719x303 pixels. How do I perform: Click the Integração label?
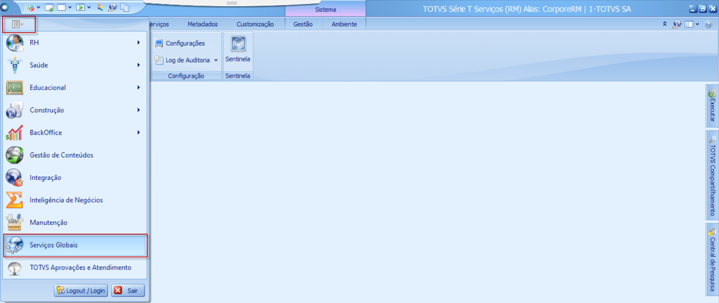(45, 178)
